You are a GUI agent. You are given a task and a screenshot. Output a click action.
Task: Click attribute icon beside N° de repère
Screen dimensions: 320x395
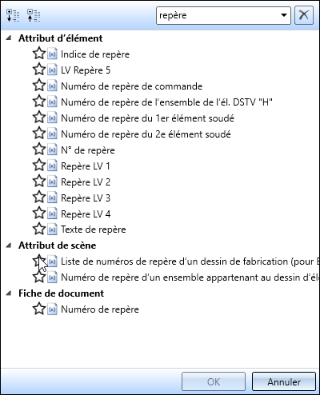(x=52, y=150)
